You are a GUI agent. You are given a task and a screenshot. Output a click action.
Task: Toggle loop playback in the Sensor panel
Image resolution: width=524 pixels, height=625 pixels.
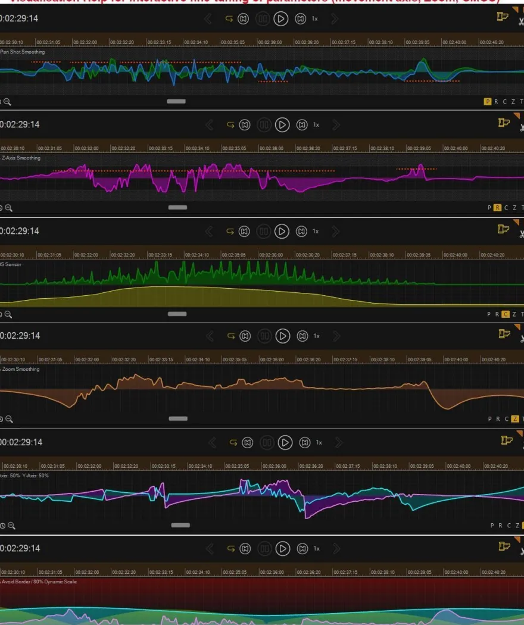tap(230, 231)
